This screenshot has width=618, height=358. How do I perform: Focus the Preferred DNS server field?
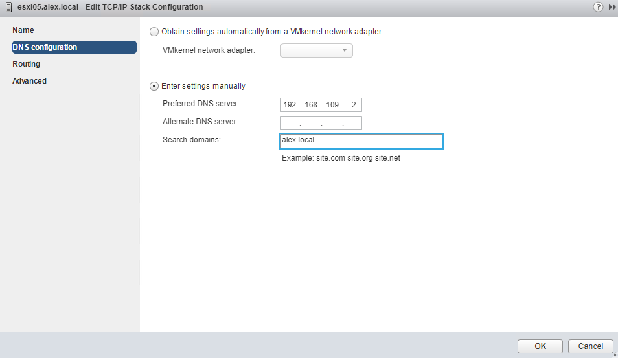click(x=321, y=105)
